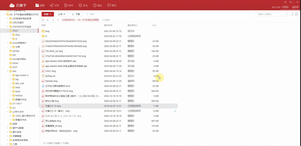301x146 pixels.
Task: Click the apk icon of app-release-4068-临时版本.apk
Action: (x=43, y=61)
